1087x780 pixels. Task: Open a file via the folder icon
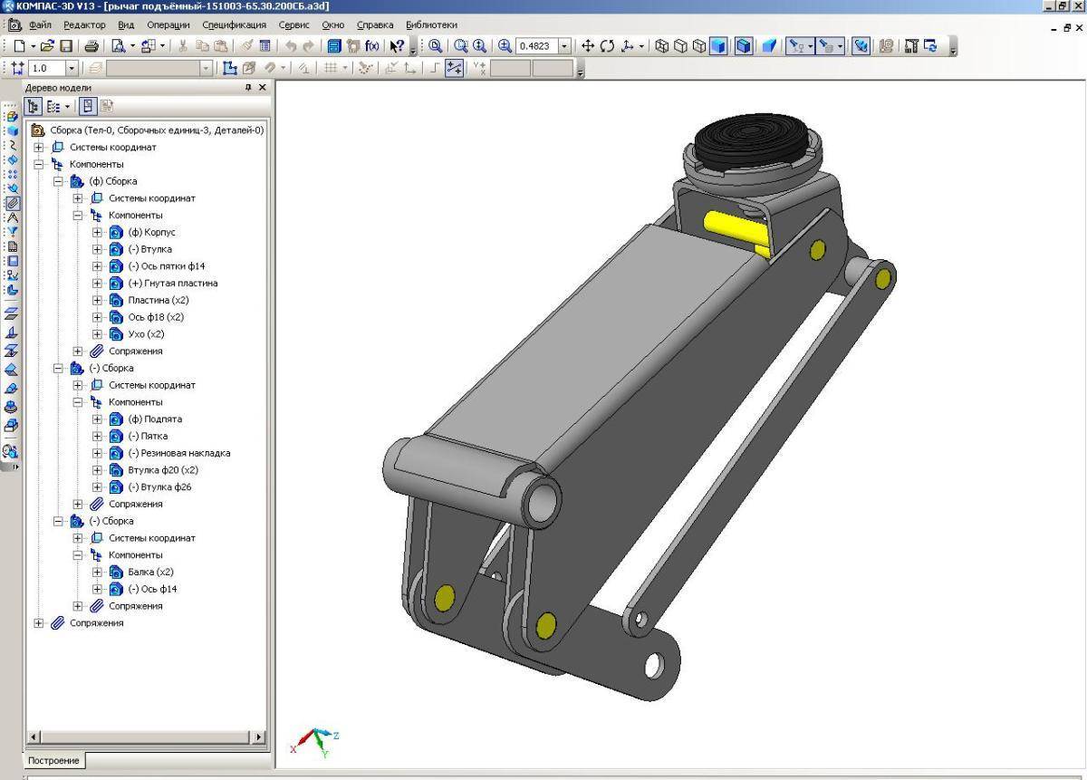tap(47, 45)
